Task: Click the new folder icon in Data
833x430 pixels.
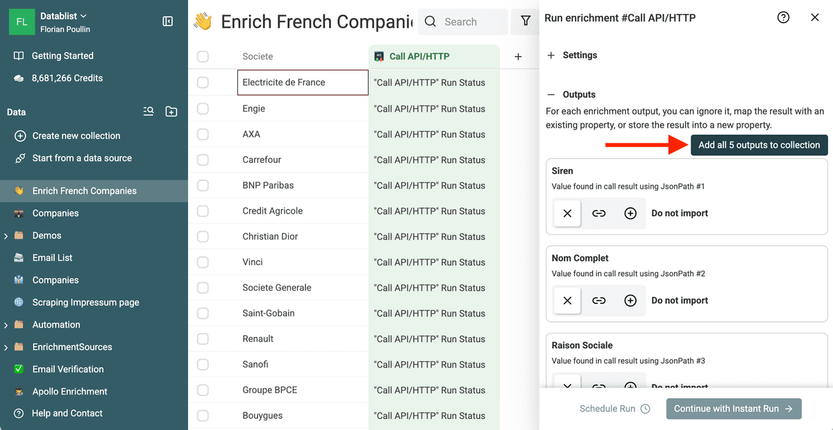Action: pos(171,111)
